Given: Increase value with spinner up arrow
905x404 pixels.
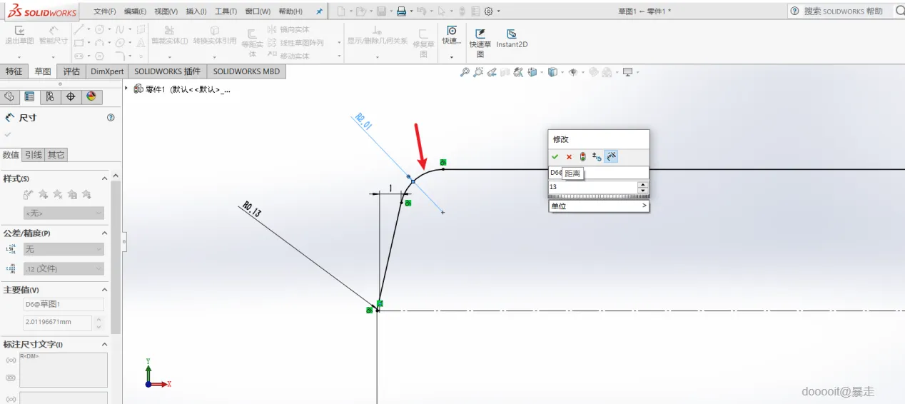Looking at the screenshot, I should (643, 184).
